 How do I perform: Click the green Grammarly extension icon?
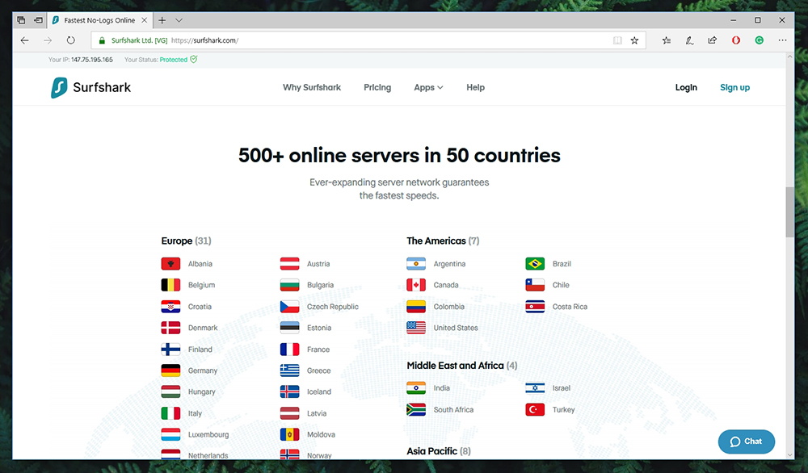(759, 40)
